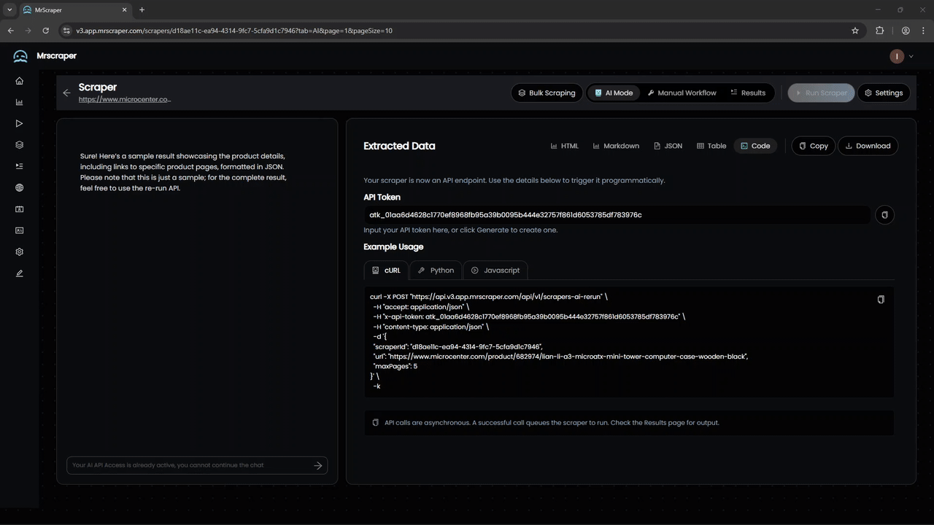This screenshot has width=934, height=525.
Task: Switch to Manual Workflow mode
Action: pos(682,93)
